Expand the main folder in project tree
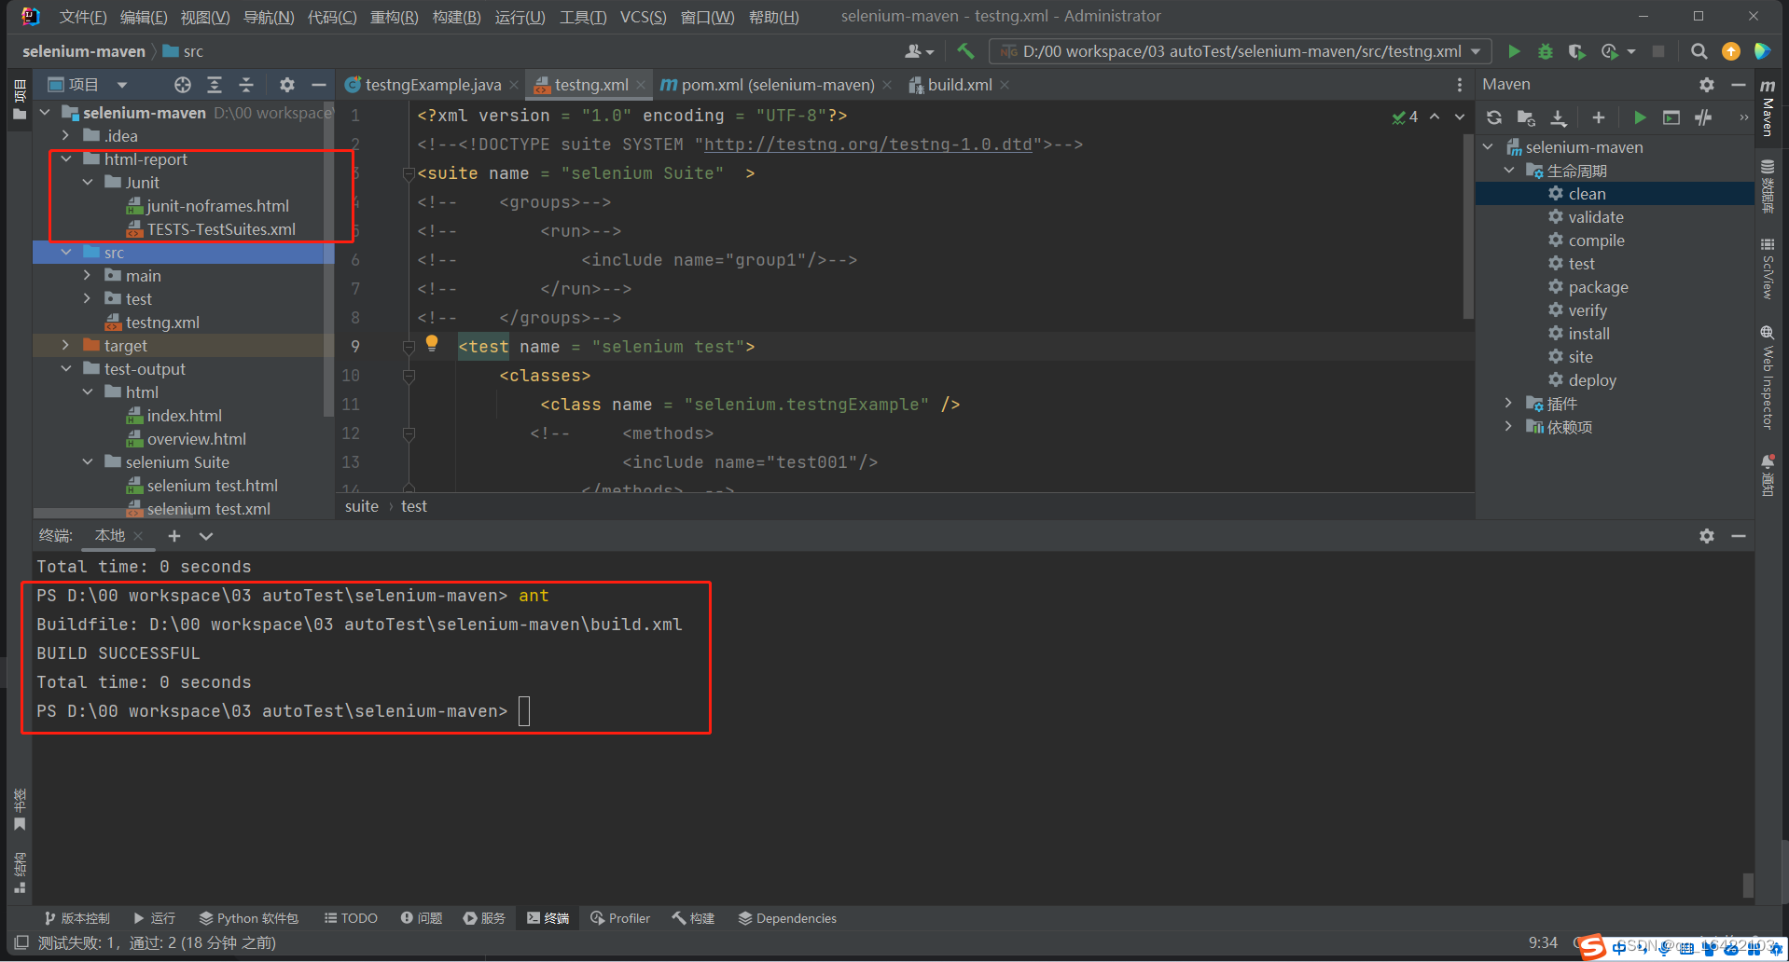Screen dimensions: 1789x962 pyautogui.click(x=87, y=275)
